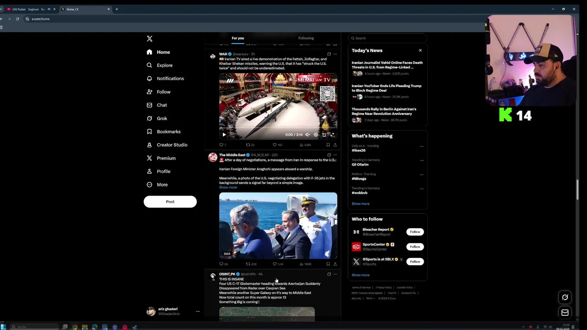
Task: Reload the page in the browser toolbar
Action: tap(17, 19)
